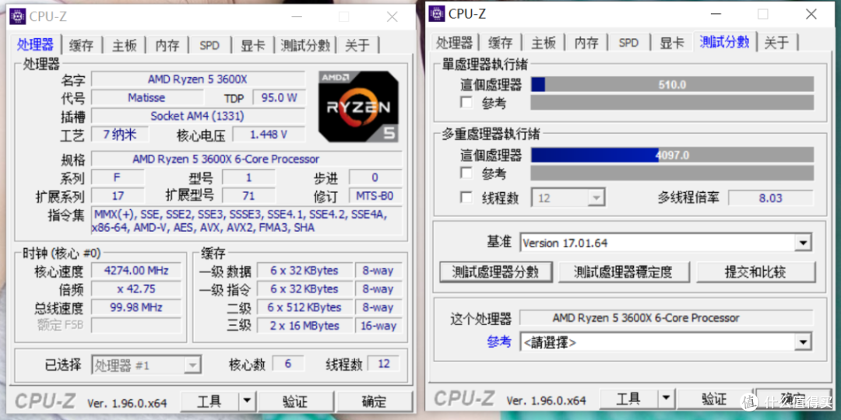Click 核心数 value 6

[288, 364]
